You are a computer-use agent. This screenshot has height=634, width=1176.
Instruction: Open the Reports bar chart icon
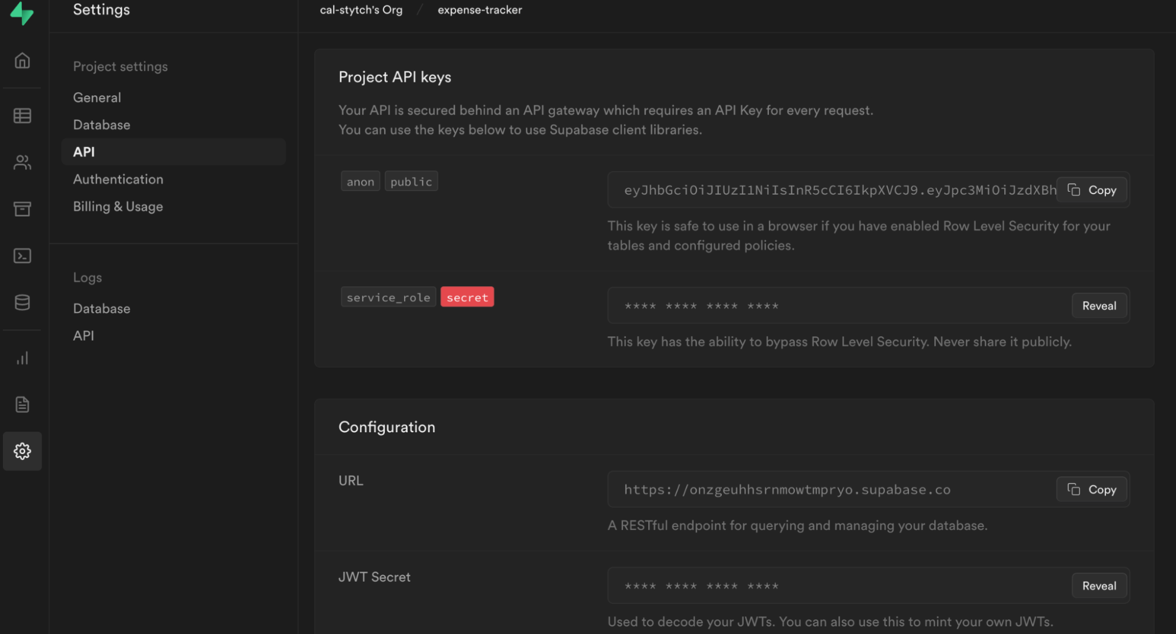click(22, 358)
